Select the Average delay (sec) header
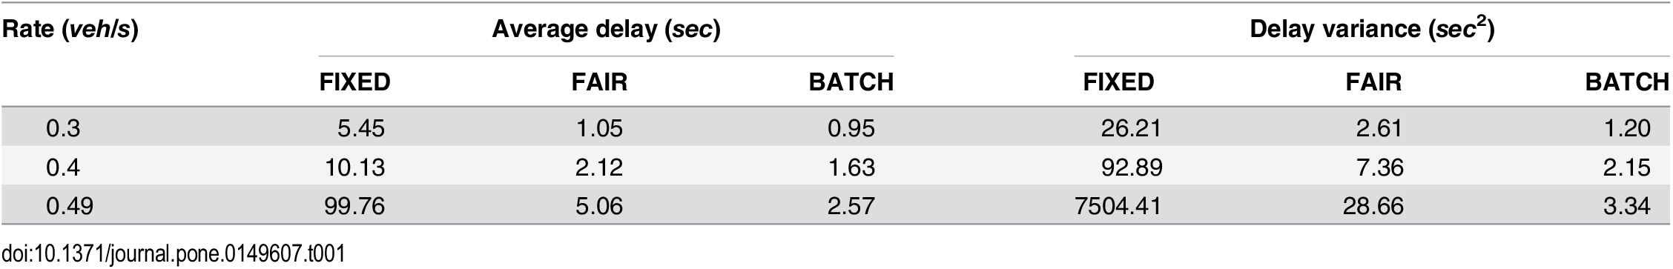Image resolution: width=1673 pixels, height=269 pixels. coord(606,30)
